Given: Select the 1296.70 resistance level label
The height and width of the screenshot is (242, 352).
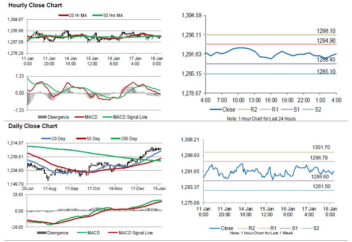Looking at the screenshot, I should point(319,158).
